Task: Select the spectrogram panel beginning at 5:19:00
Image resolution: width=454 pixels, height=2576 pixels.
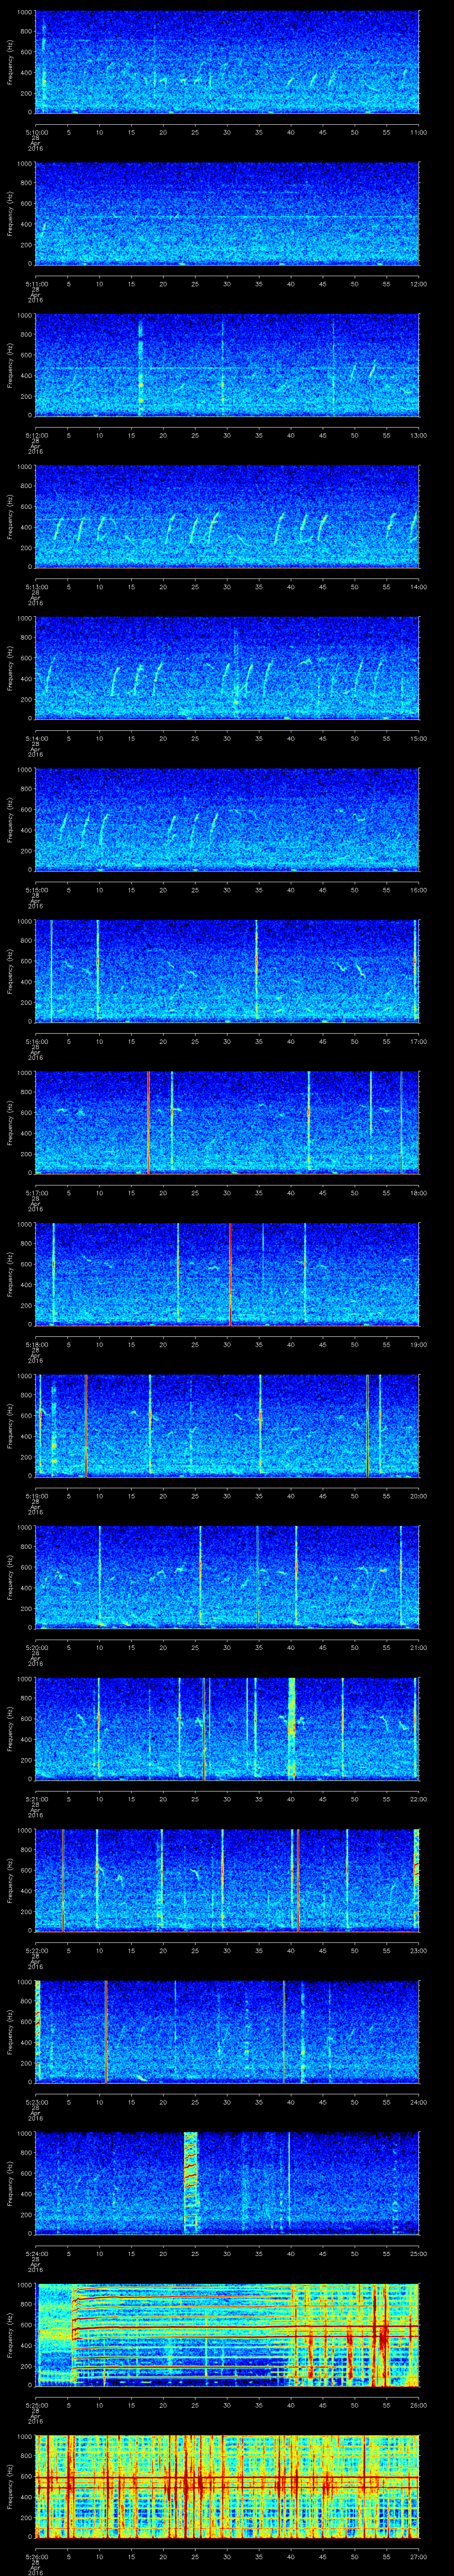Action: (227, 1425)
